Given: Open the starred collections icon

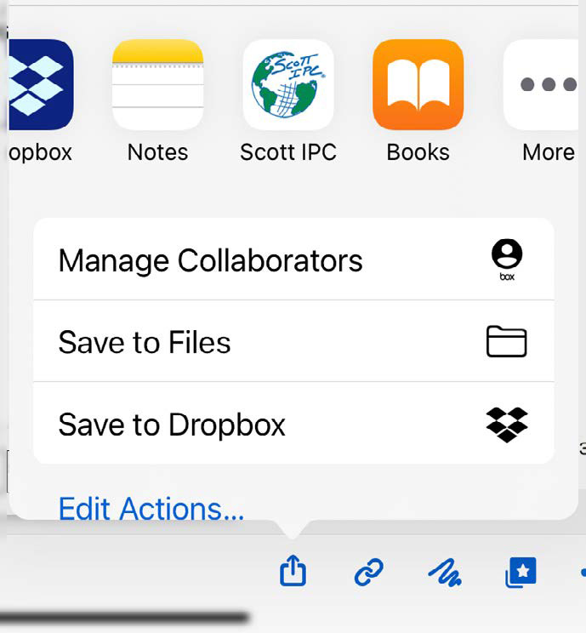Looking at the screenshot, I should 521,573.
